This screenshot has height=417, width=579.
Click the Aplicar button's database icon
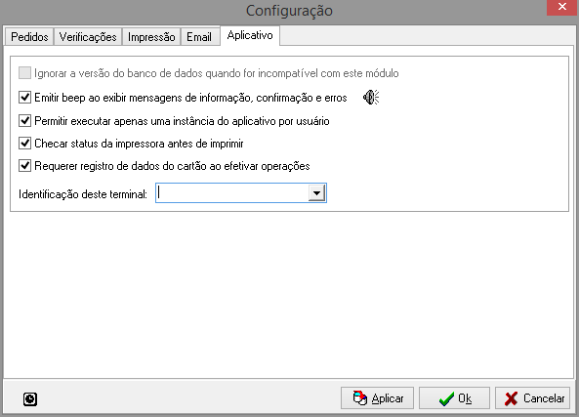tap(359, 398)
